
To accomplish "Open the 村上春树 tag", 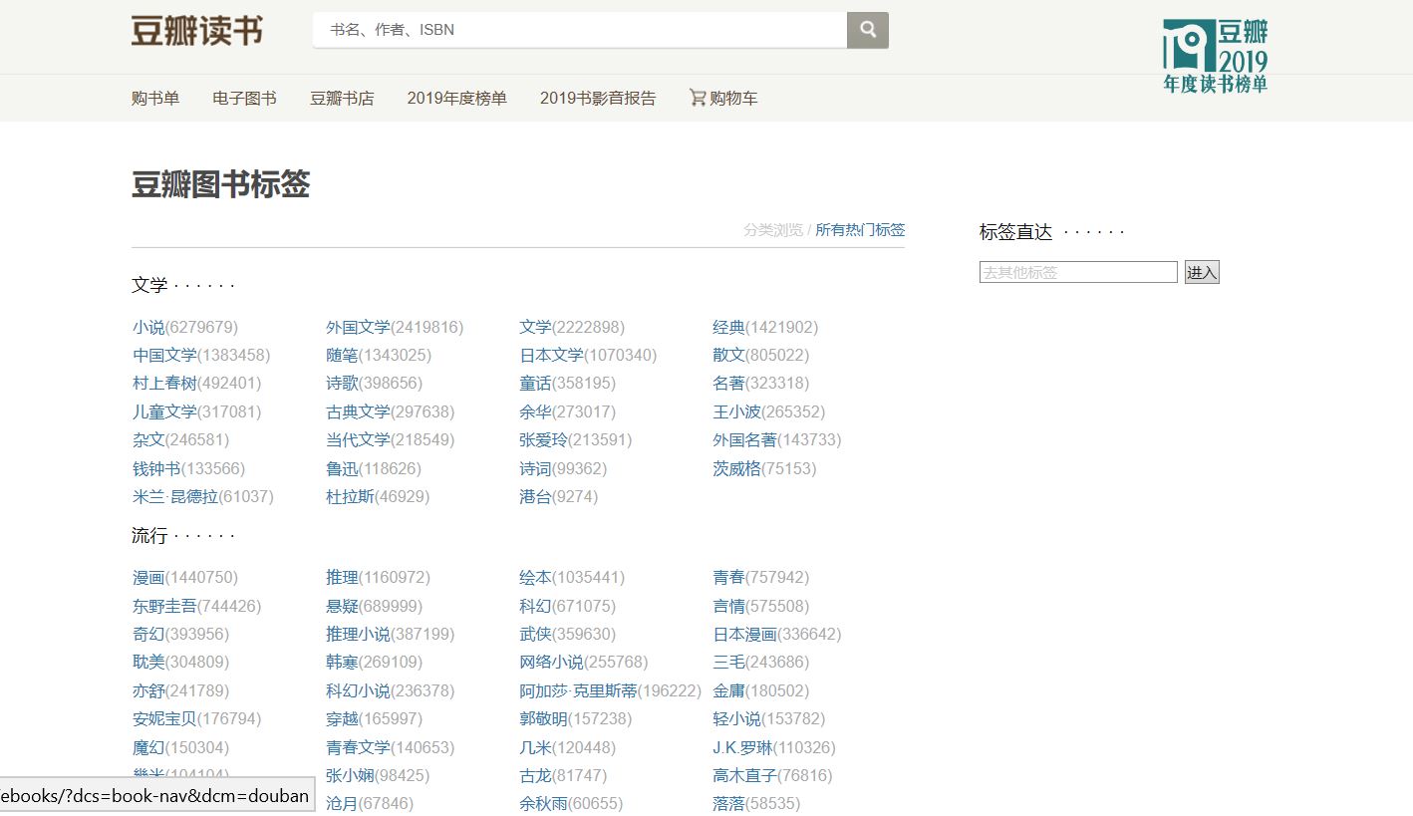I will point(164,383).
